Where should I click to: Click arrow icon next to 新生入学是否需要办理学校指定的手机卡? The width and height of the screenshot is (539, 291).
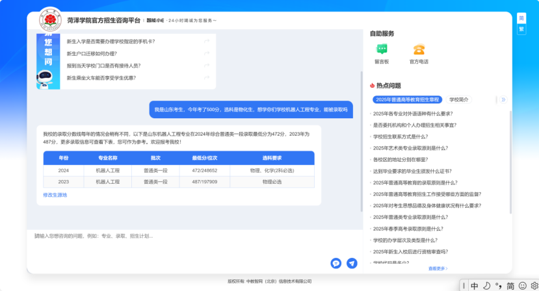[x=207, y=41]
